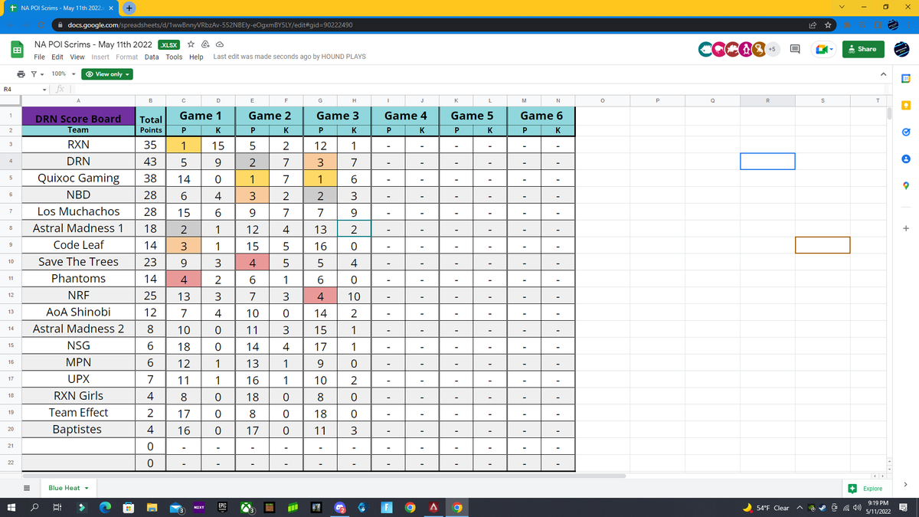The width and height of the screenshot is (919, 517).
Task: Click the DRN Score Board header cell
Action: [78, 118]
